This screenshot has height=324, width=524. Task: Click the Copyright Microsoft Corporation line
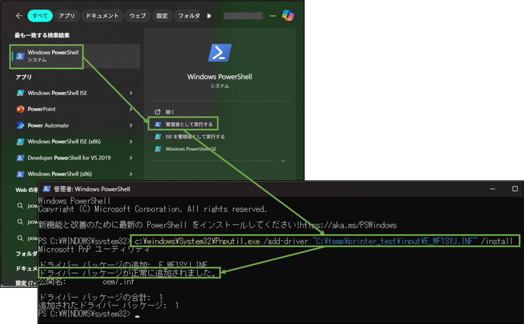click(152, 209)
